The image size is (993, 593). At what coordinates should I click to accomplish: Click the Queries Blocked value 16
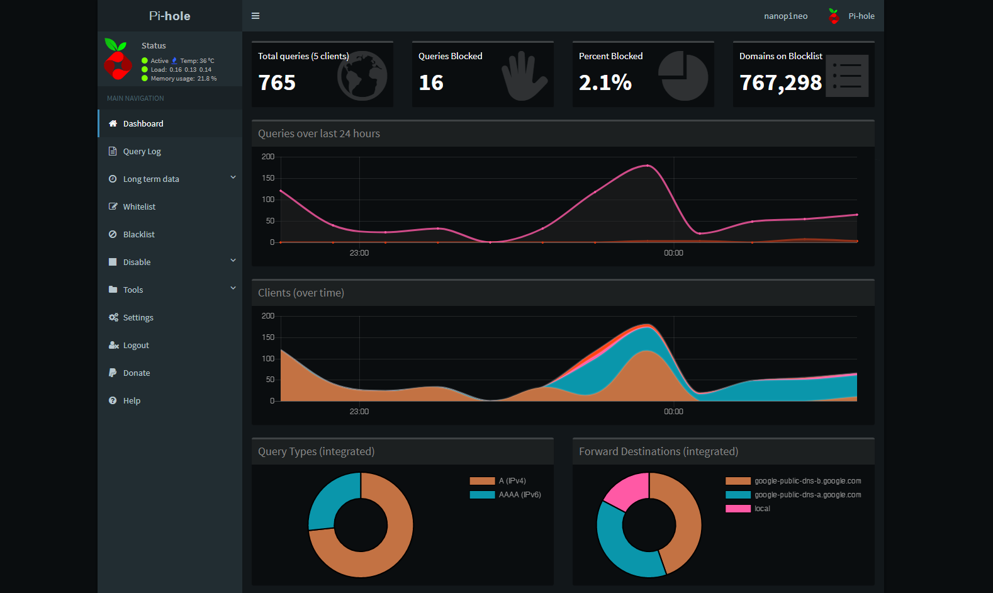(431, 82)
